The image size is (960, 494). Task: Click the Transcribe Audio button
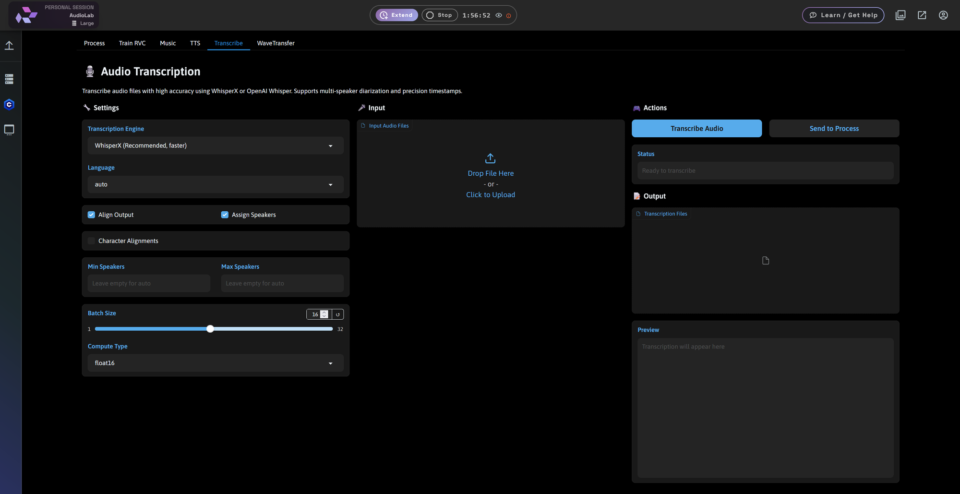pos(696,129)
